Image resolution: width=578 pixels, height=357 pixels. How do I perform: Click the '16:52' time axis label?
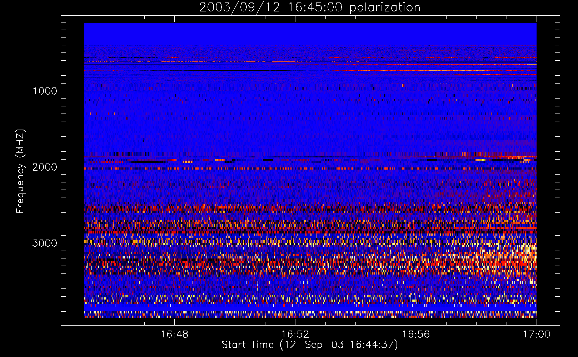tap(295, 335)
